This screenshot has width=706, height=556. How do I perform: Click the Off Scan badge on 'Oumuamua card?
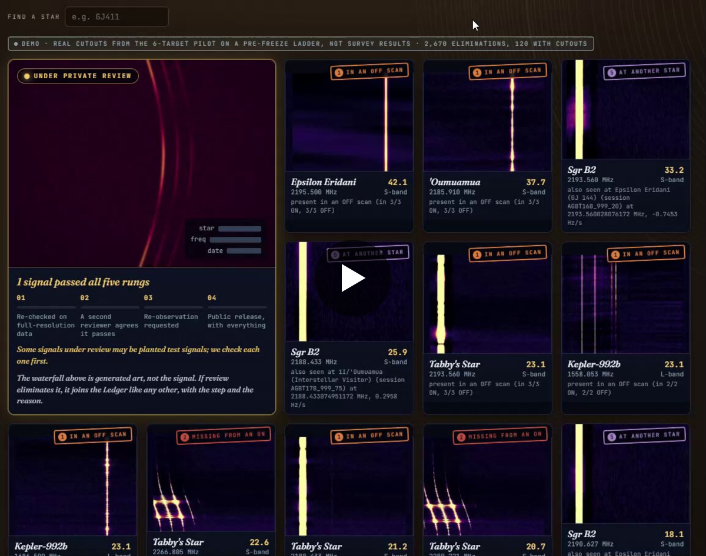(x=507, y=72)
